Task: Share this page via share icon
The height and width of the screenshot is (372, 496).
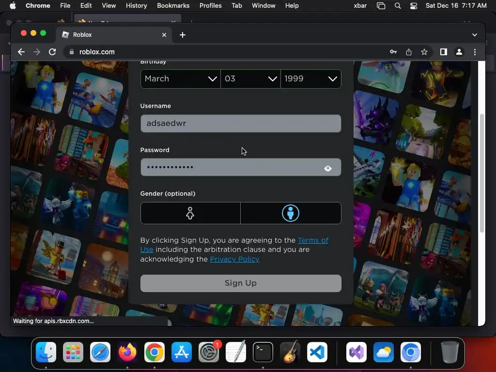Action: point(409,52)
